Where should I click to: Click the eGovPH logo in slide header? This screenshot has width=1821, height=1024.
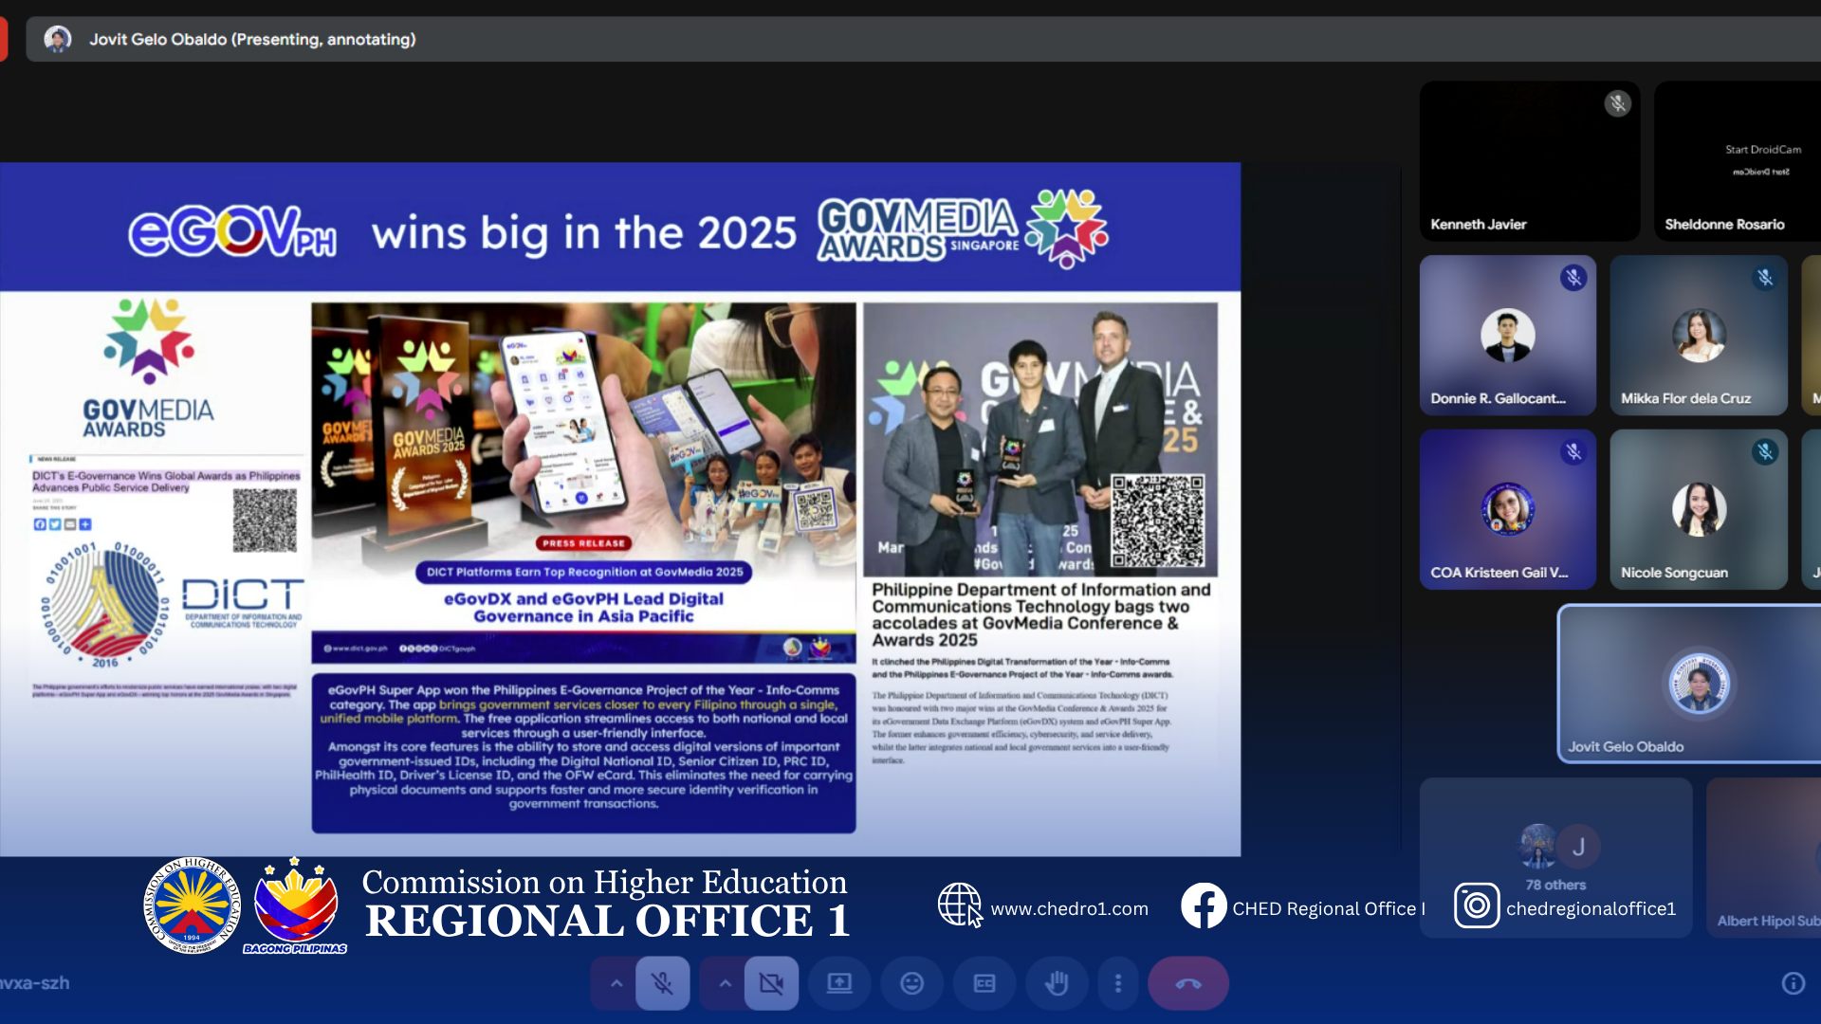click(x=232, y=231)
